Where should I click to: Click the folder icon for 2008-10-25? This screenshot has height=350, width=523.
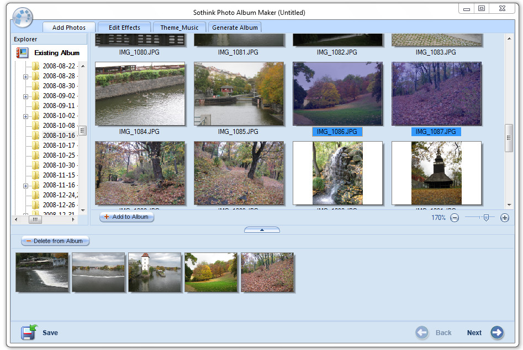coord(36,155)
